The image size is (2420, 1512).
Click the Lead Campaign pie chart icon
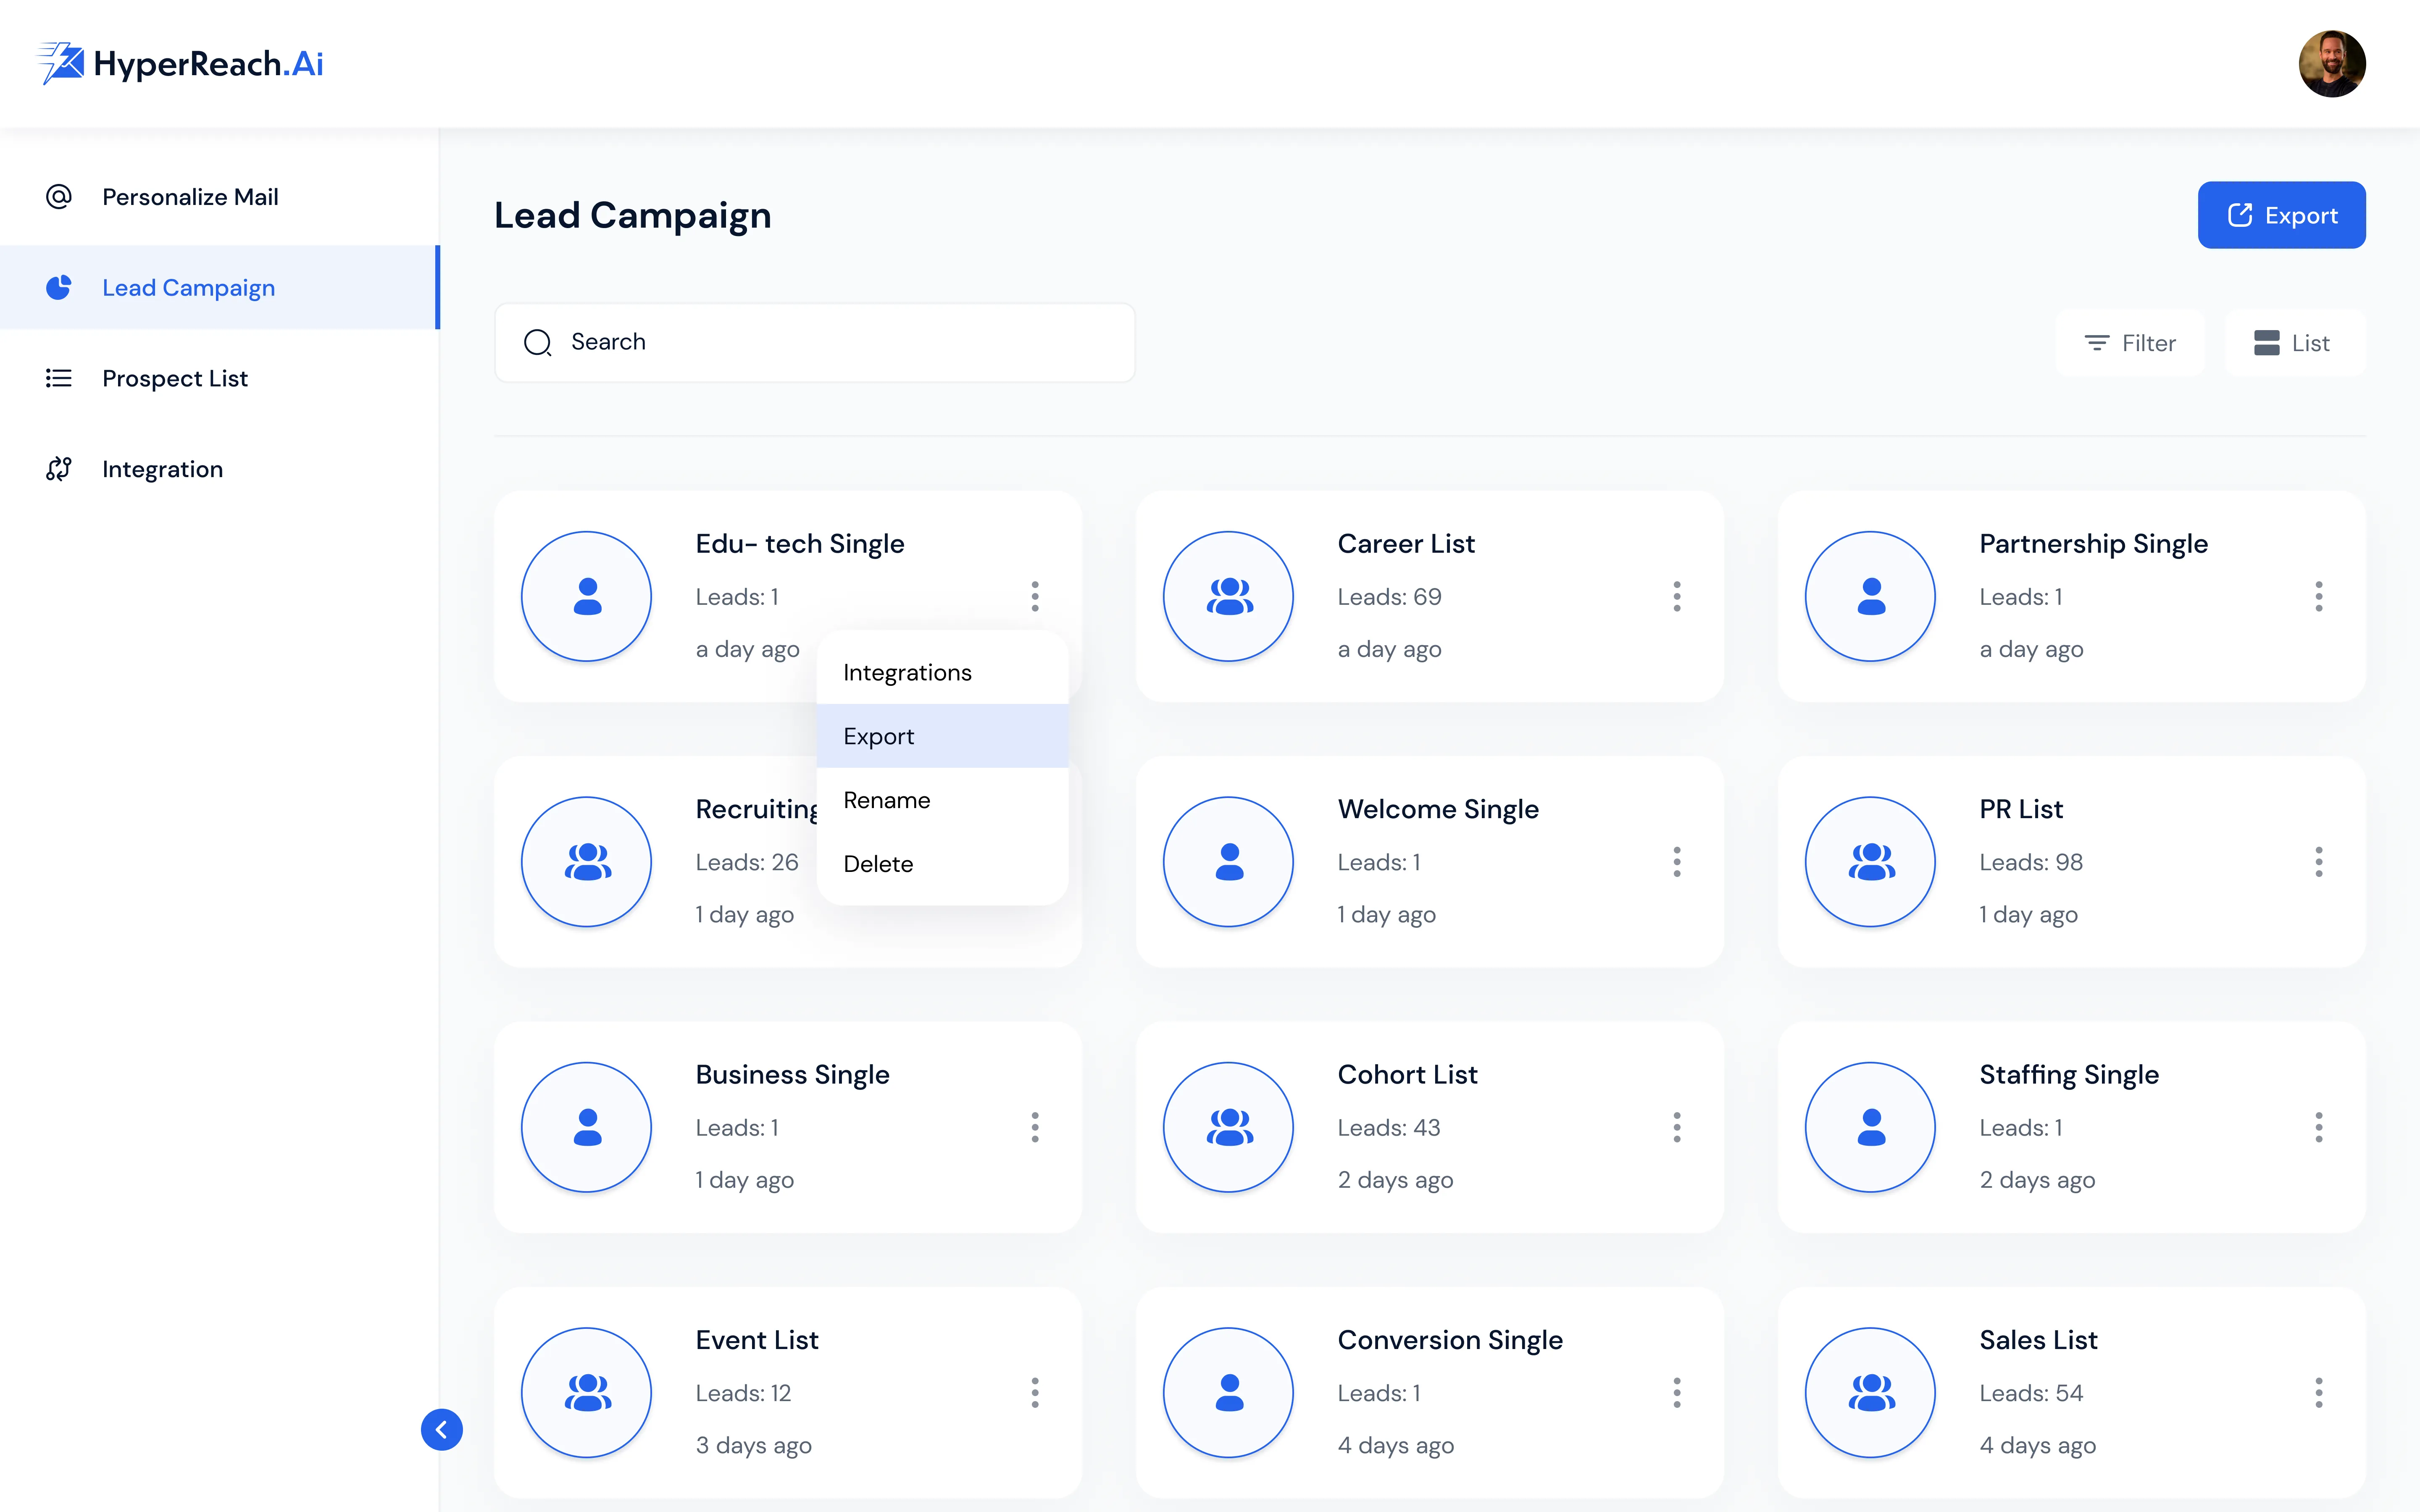point(59,287)
